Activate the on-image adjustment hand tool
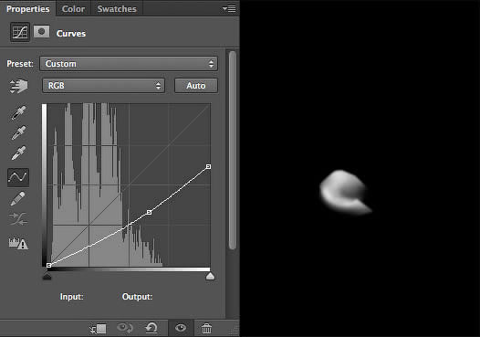The image size is (480, 337). click(18, 86)
